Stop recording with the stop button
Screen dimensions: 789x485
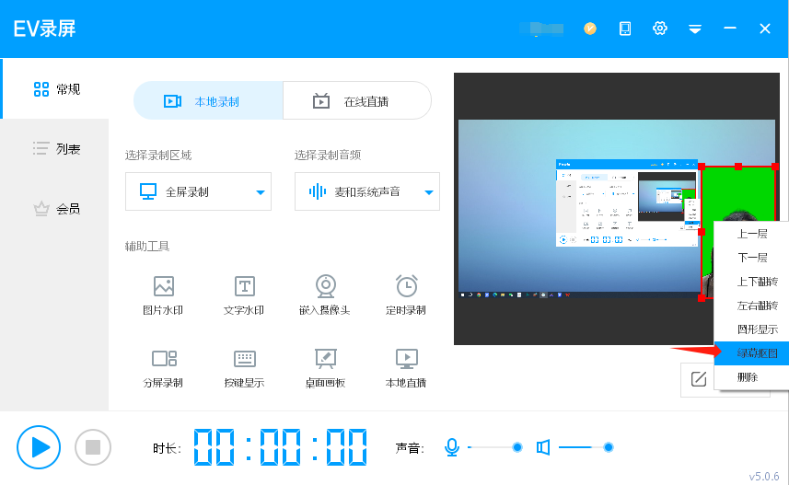click(x=93, y=446)
